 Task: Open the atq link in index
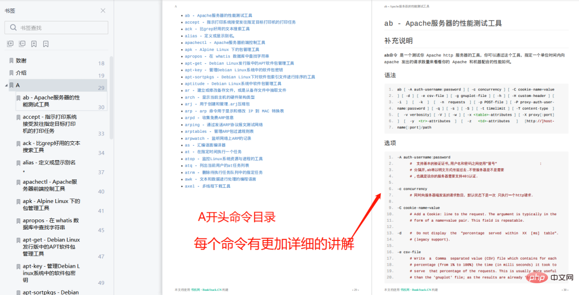coord(217,165)
